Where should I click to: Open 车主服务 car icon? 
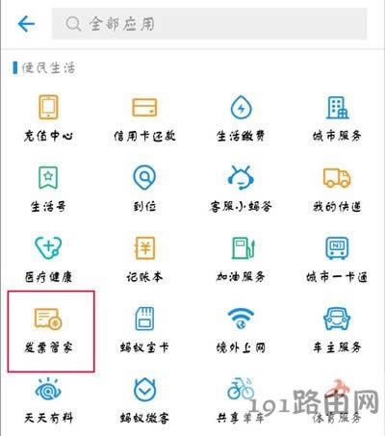point(337,319)
